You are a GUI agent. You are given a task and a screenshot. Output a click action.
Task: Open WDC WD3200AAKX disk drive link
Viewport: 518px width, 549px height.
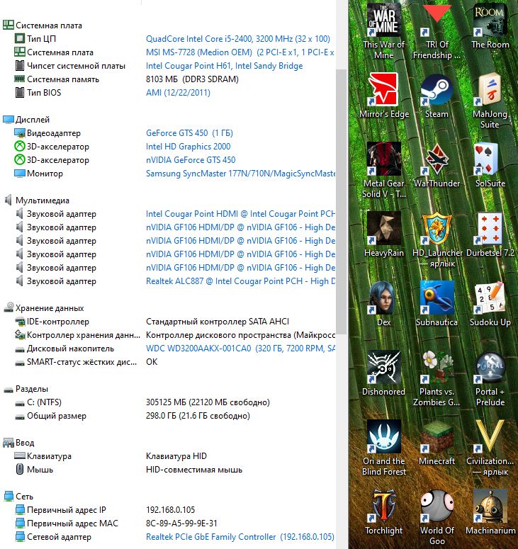tap(240, 349)
